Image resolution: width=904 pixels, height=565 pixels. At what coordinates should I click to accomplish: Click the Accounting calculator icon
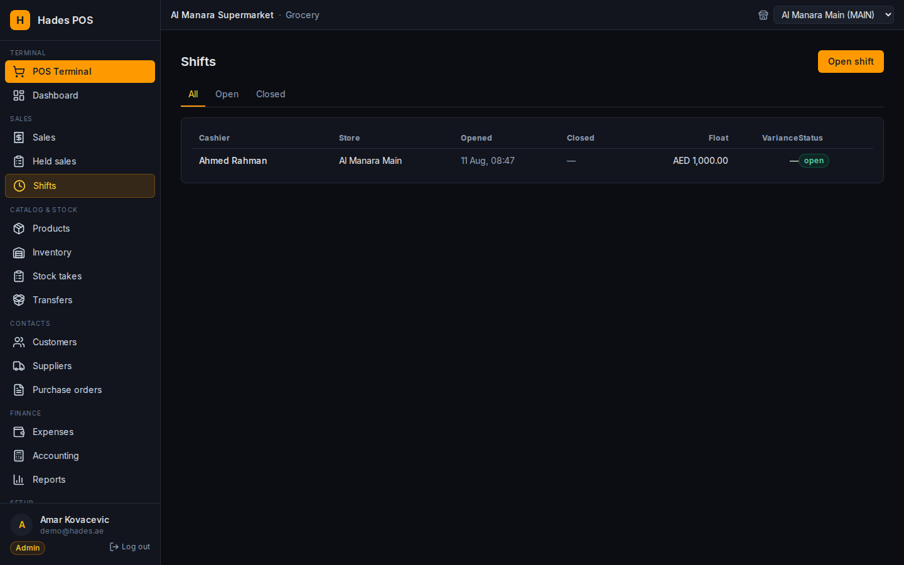[x=19, y=456]
